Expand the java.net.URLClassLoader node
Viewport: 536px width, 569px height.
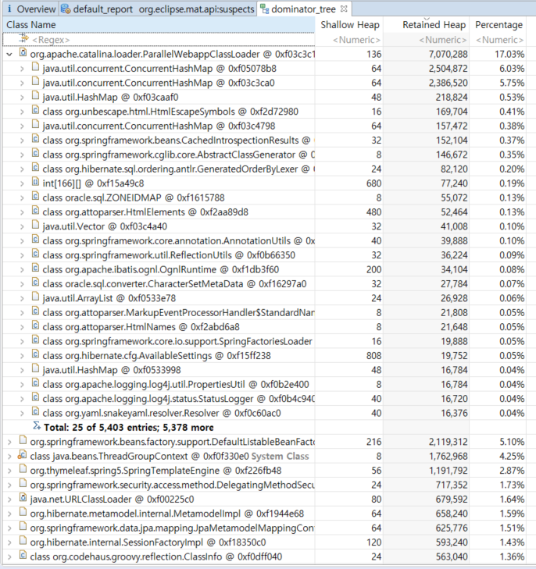click(x=9, y=500)
